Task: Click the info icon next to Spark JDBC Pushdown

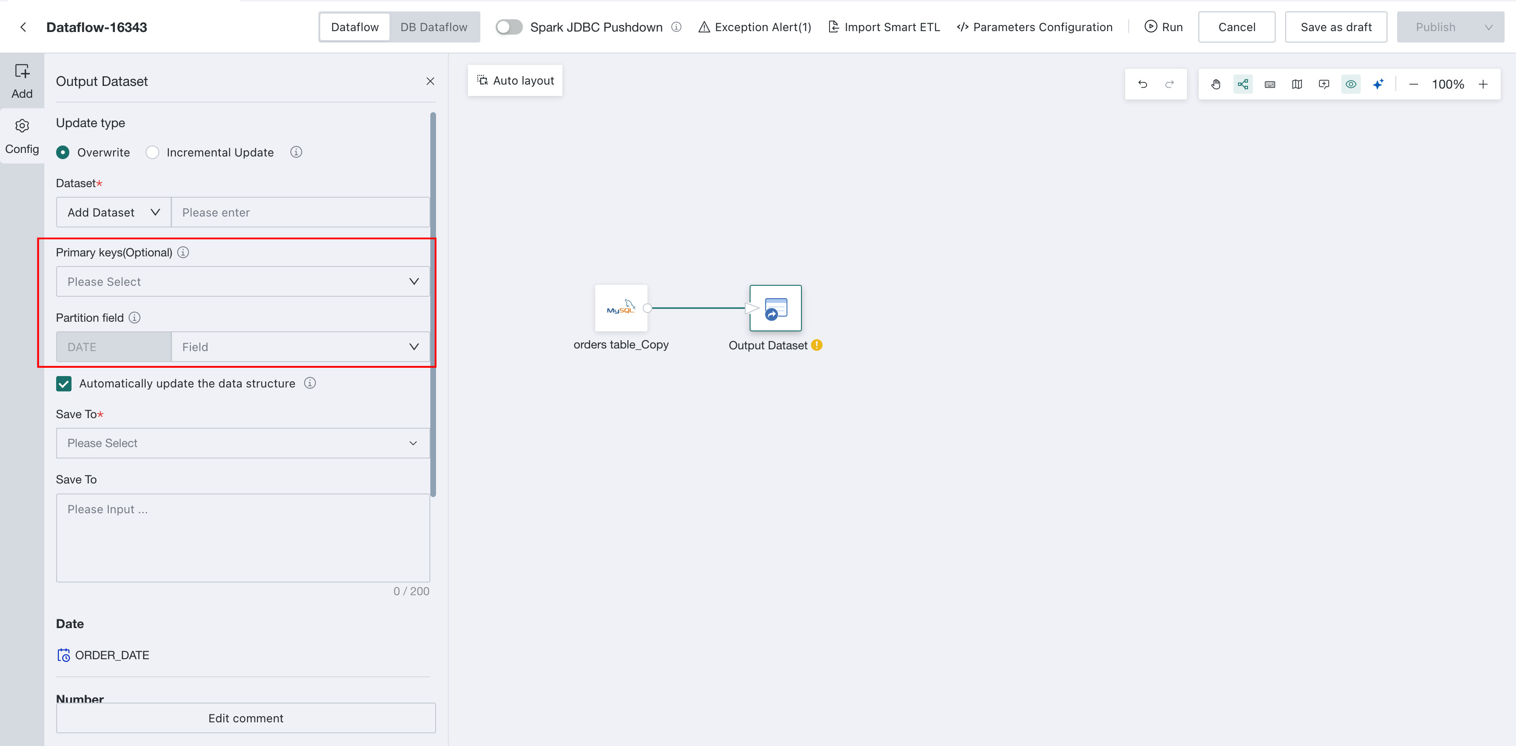Action: [x=677, y=27]
